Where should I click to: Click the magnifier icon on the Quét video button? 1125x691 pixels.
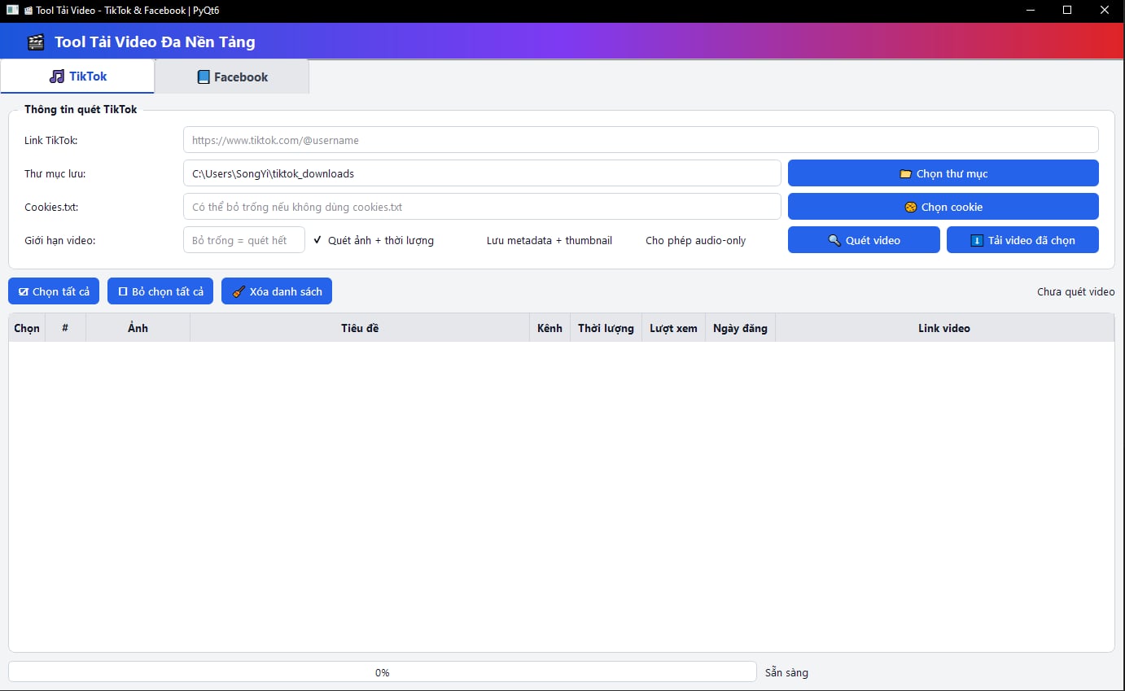click(x=834, y=240)
